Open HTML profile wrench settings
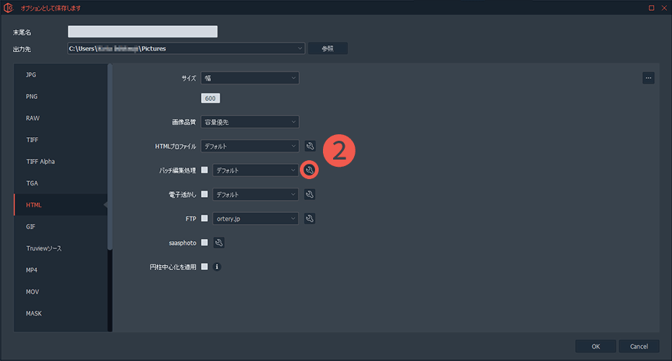Screen dimensions: 672x361 click(x=310, y=146)
